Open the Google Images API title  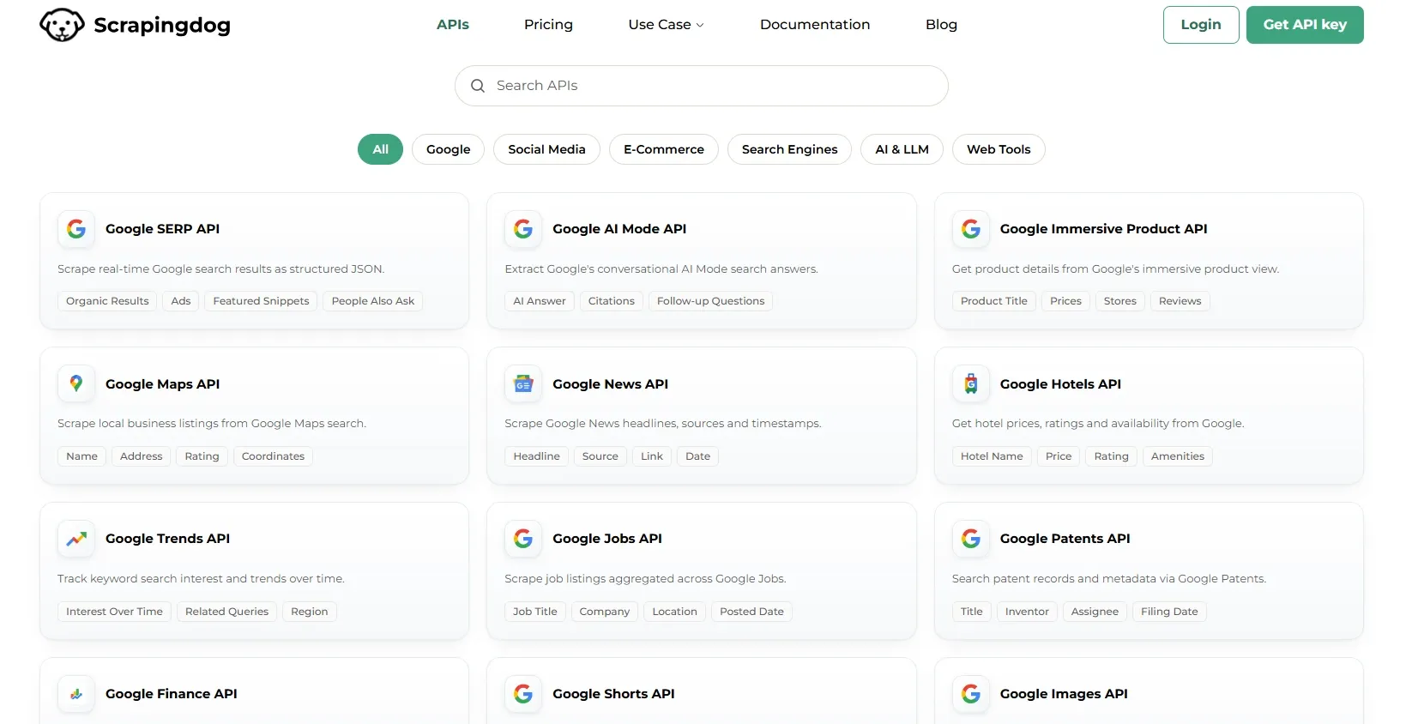coord(1064,694)
